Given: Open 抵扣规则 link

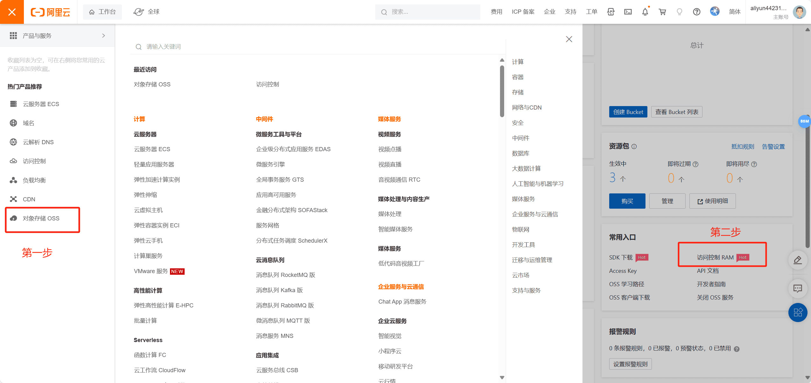Looking at the screenshot, I should tap(743, 146).
